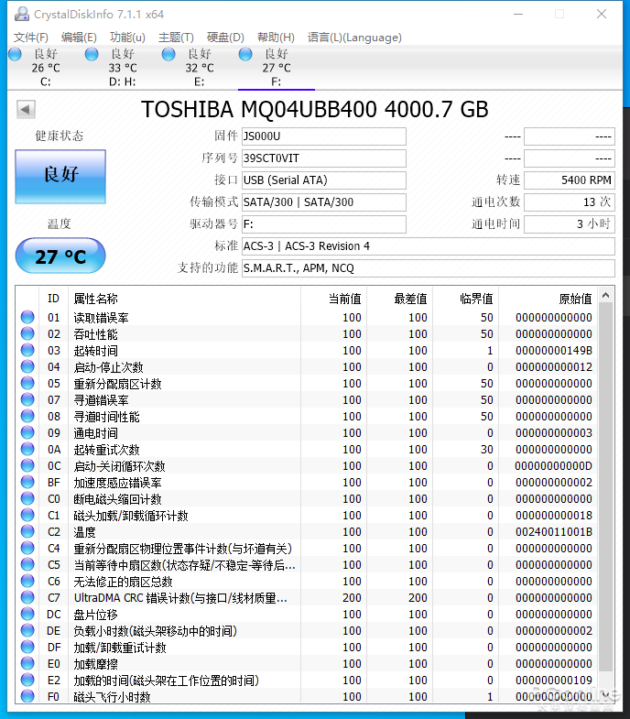Select the 盘片位移 attribute row
This screenshot has height=719, width=630.
click(x=307, y=614)
